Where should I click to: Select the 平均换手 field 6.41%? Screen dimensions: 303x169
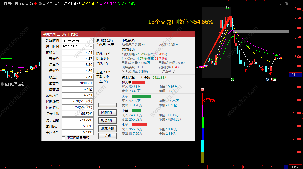click(78, 132)
